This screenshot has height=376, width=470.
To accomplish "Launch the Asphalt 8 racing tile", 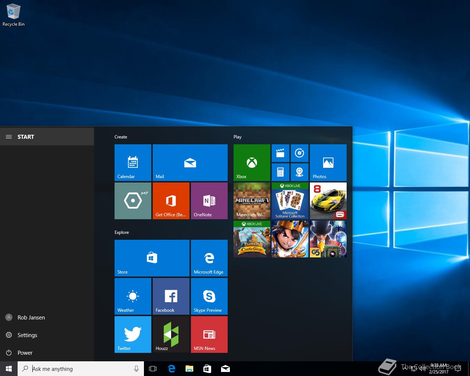I will 328,201.
